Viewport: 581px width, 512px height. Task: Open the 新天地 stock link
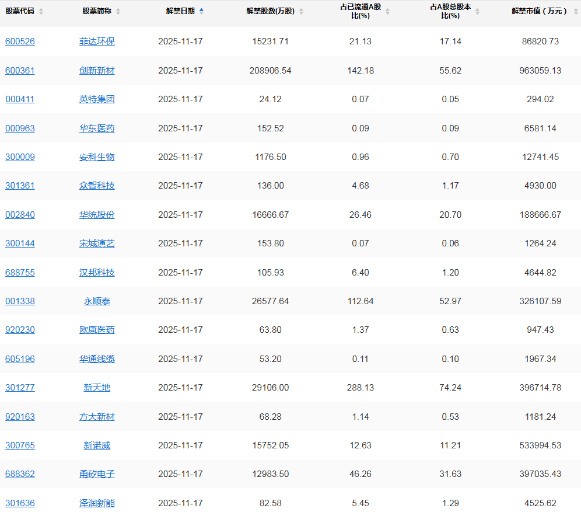click(97, 388)
